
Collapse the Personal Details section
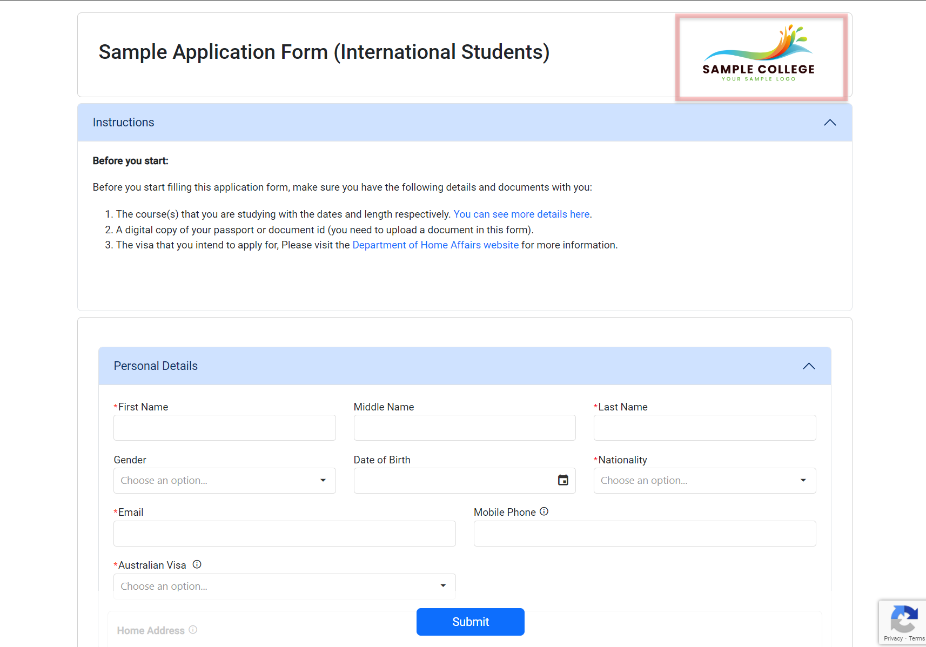(x=809, y=366)
